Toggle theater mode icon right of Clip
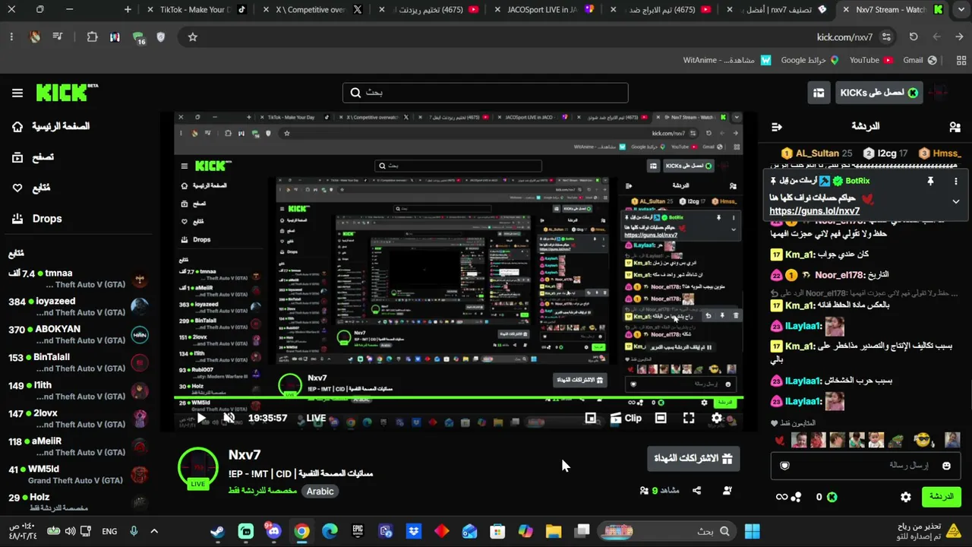 pos(661,418)
